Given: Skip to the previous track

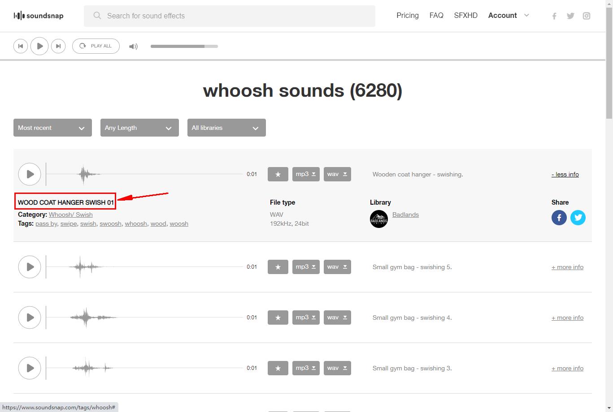Looking at the screenshot, I should coord(21,46).
